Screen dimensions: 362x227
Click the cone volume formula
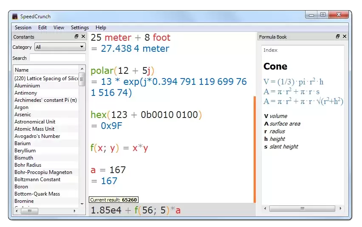coord(293,82)
